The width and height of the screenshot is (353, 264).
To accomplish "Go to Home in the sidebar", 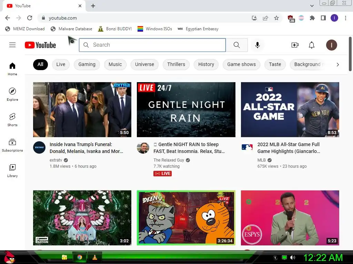I will [12, 69].
